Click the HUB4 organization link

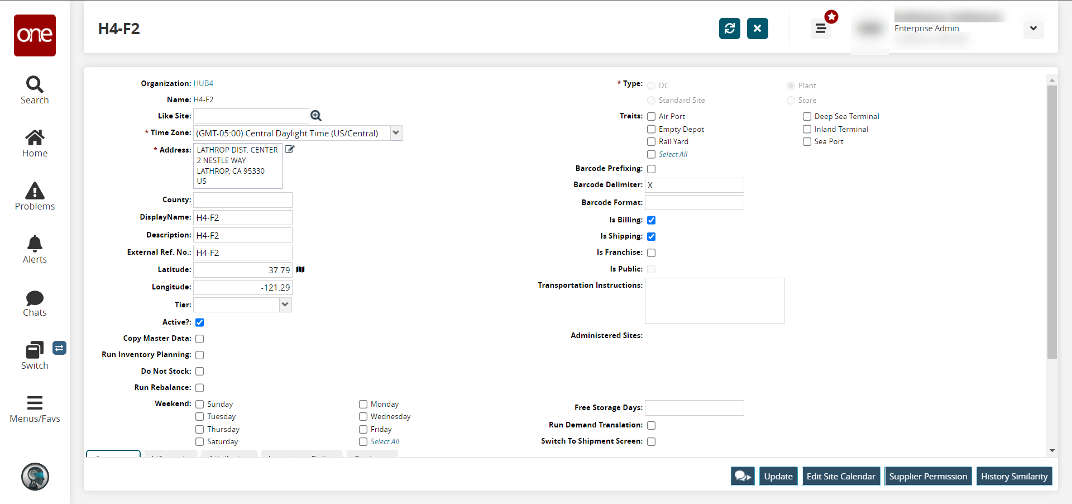203,83
